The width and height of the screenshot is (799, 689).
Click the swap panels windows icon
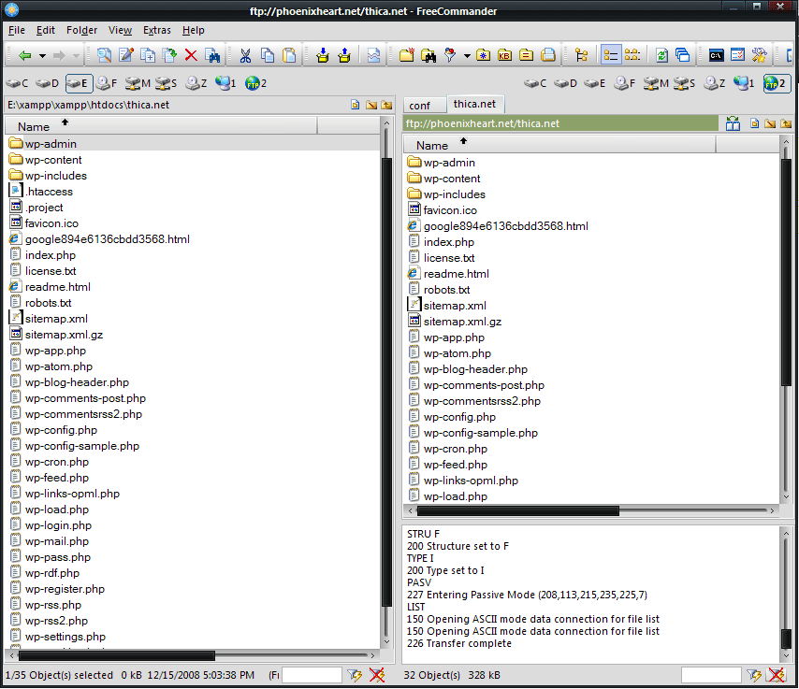(x=682, y=55)
